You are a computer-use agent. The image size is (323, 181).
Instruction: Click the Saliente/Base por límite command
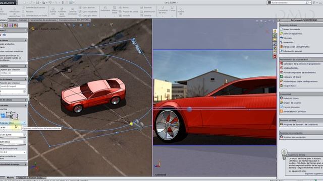35,16
